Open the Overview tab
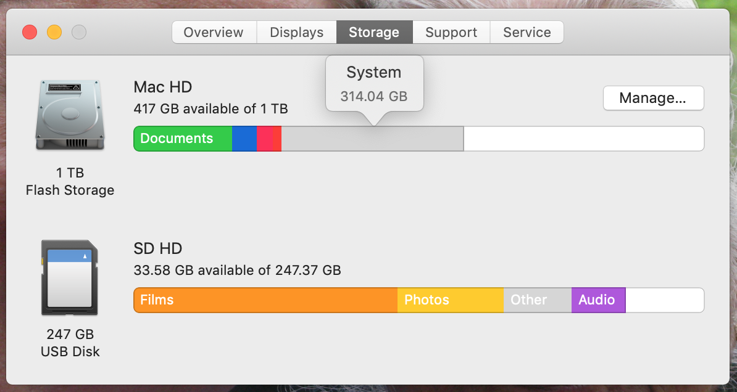 click(x=214, y=33)
